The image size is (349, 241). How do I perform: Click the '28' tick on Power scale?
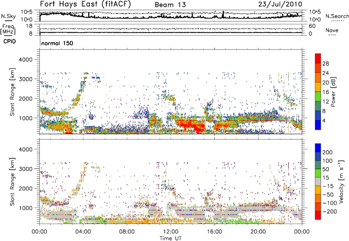click(x=325, y=64)
